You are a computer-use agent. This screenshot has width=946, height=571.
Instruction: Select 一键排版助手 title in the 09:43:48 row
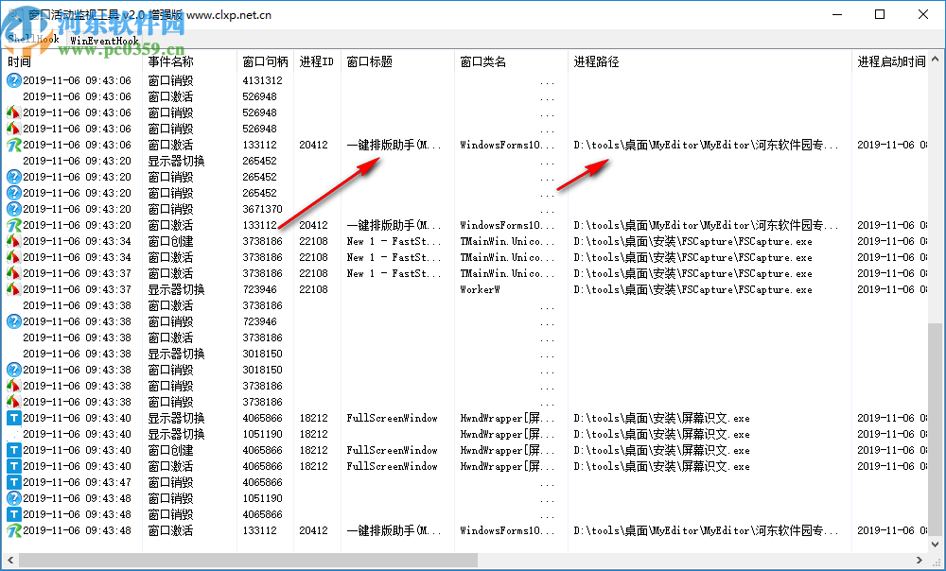coord(394,530)
